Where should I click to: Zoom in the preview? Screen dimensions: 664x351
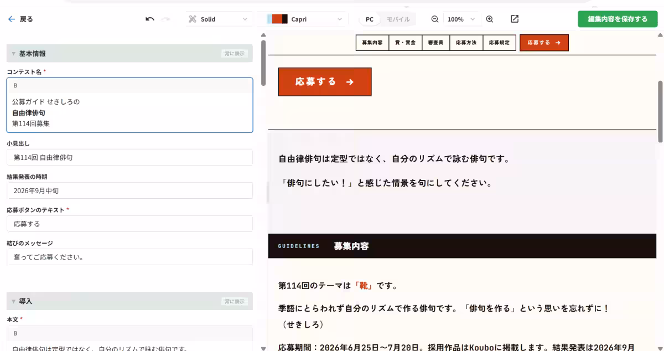point(490,19)
